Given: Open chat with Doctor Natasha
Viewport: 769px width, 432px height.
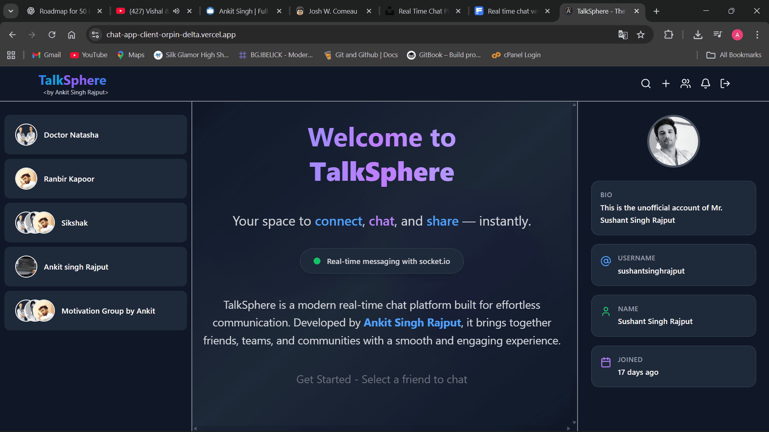Looking at the screenshot, I should pos(96,135).
